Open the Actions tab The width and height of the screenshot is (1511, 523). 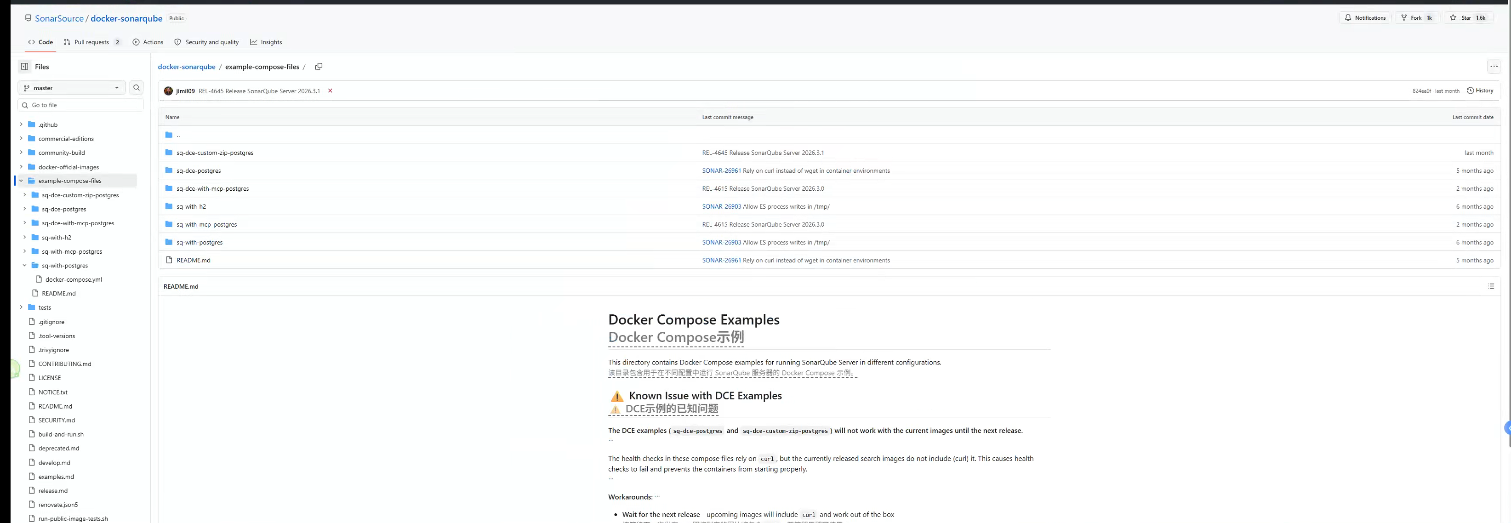(148, 42)
